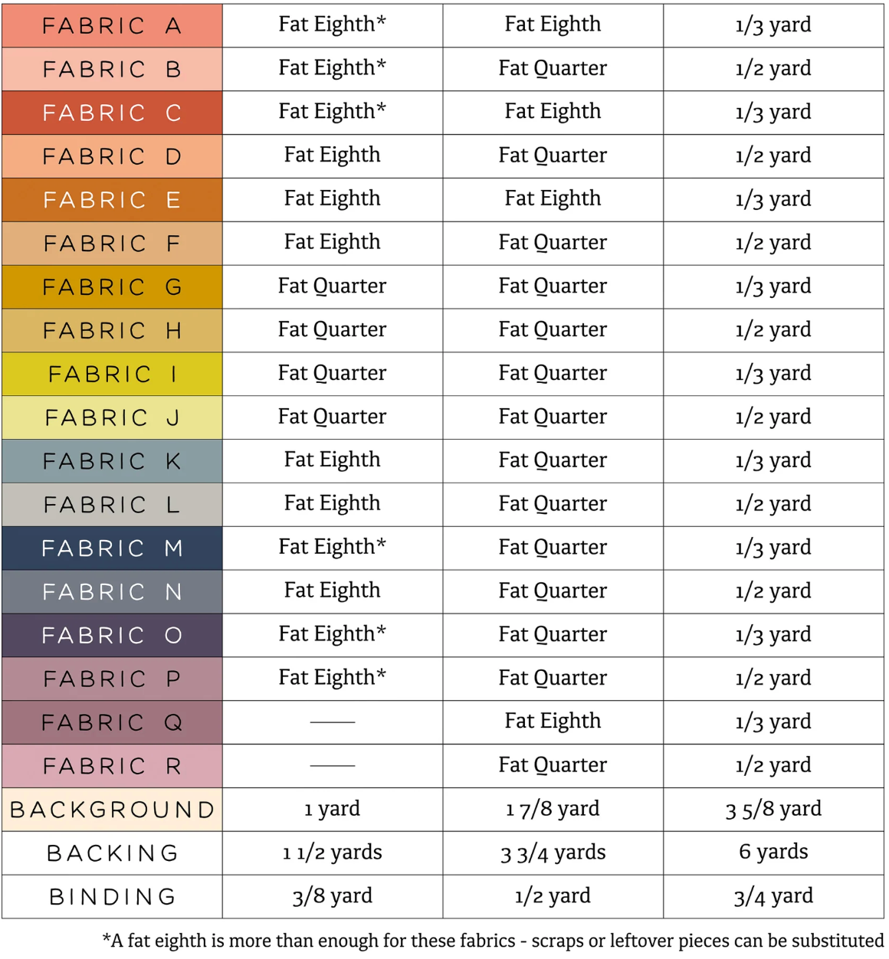Click the "1 yard" Background cell
The image size is (889, 959).
[x=332, y=809]
